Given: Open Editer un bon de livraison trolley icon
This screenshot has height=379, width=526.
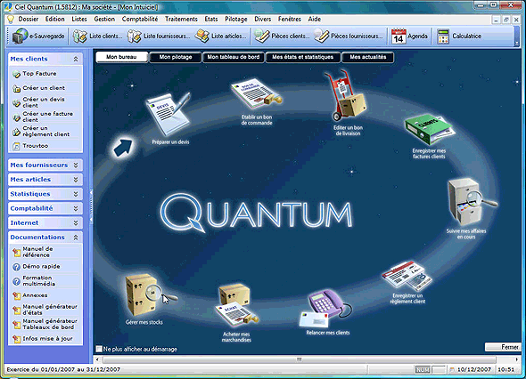Looking at the screenshot, I should point(346,95).
